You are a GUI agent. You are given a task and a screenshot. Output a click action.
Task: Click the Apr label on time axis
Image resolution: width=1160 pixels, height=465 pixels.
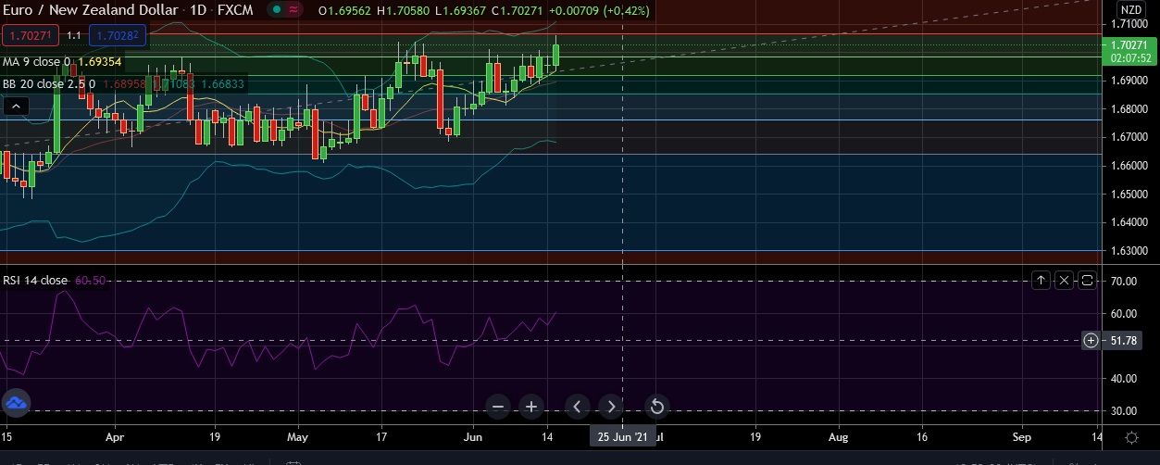pyautogui.click(x=115, y=436)
